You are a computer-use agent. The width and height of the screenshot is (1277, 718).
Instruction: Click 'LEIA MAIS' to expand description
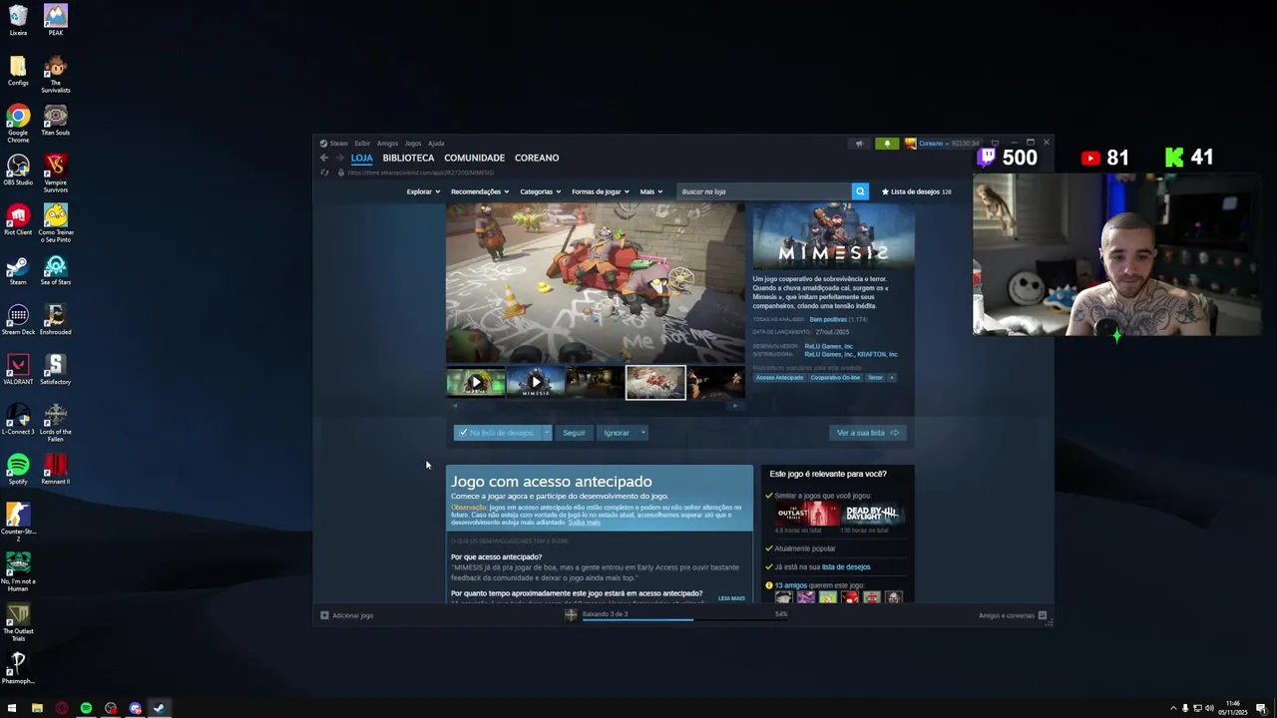[731, 598]
